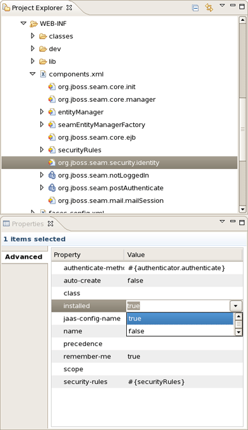Click the remember-me property value true
This screenshot has height=430, width=248.
[134, 357]
